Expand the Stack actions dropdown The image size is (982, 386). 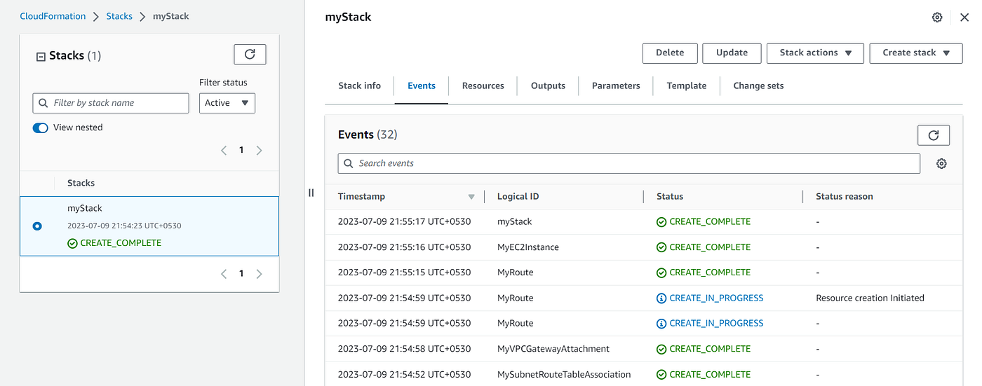pos(815,53)
